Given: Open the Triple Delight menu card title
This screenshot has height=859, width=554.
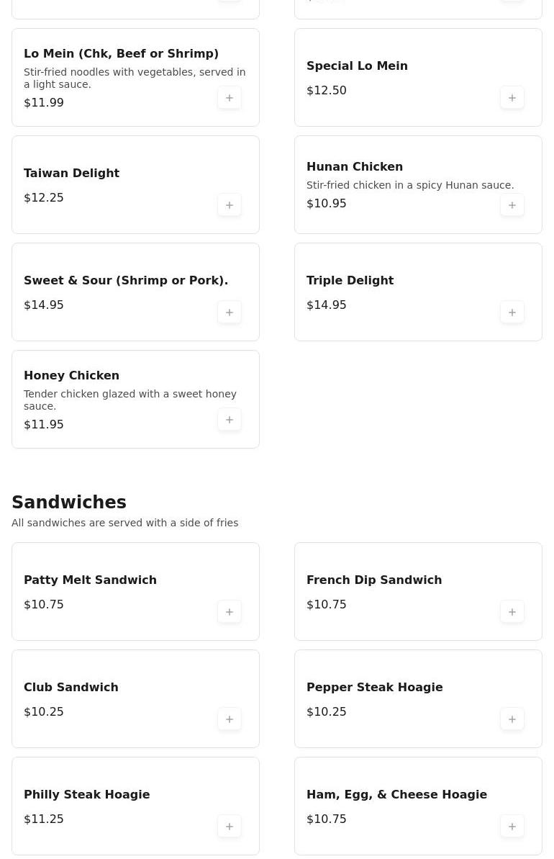Looking at the screenshot, I should pos(350,281).
